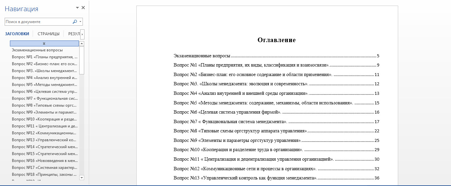The height and width of the screenshot is (186, 451).
Task: Click the headings list scroll up arrow
Action: tap(82, 43)
